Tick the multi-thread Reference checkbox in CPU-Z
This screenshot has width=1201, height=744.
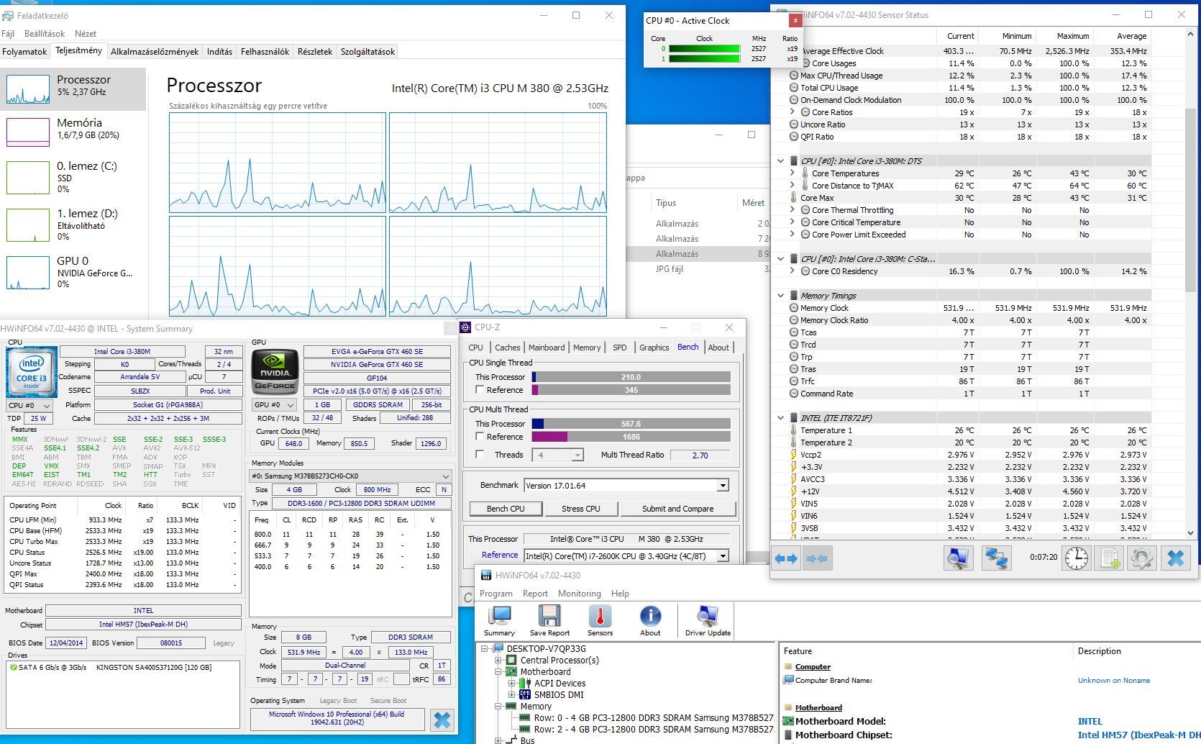coord(480,437)
